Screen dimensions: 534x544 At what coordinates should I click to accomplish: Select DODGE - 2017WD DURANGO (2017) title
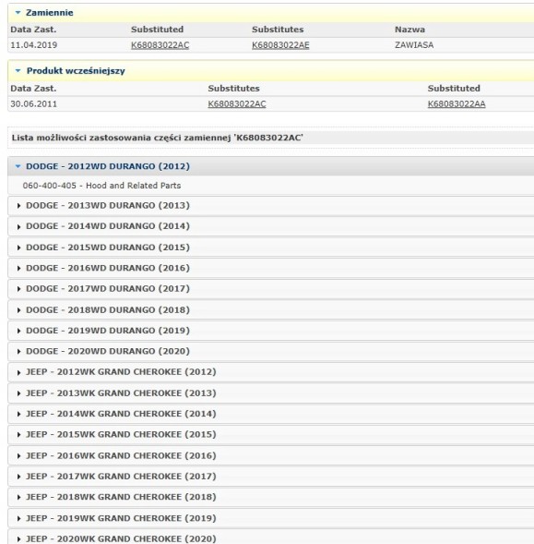(x=108, y=289)
